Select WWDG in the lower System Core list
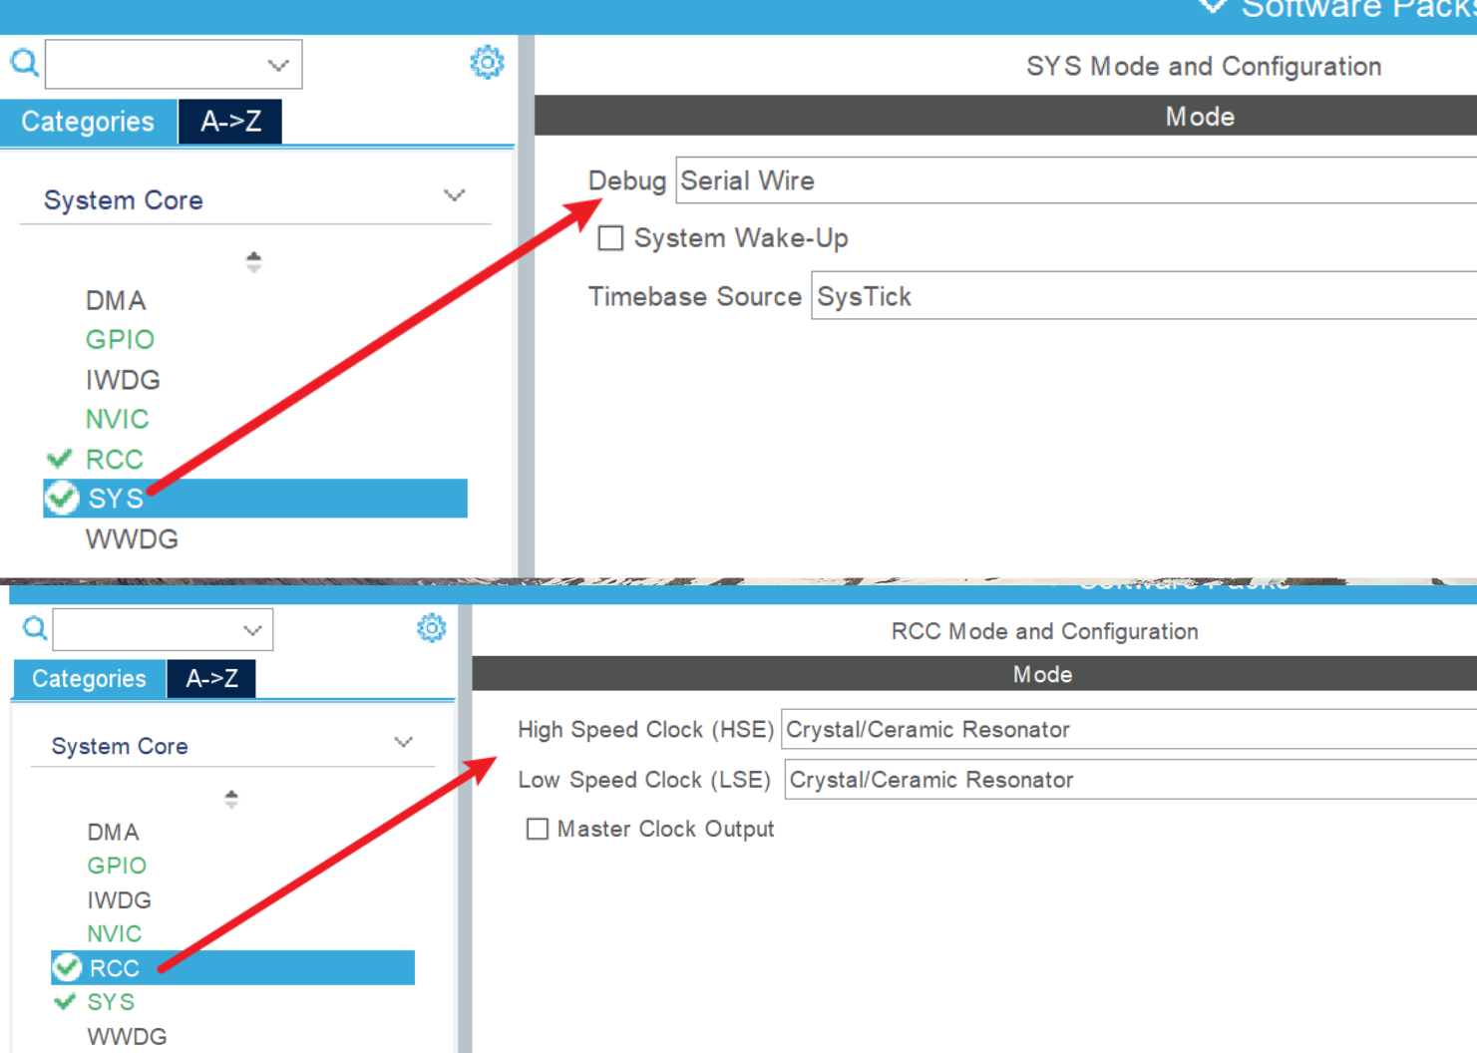Image resolution: width=1477 pixels, height=1053 pixels. (x=127, y=1036)
